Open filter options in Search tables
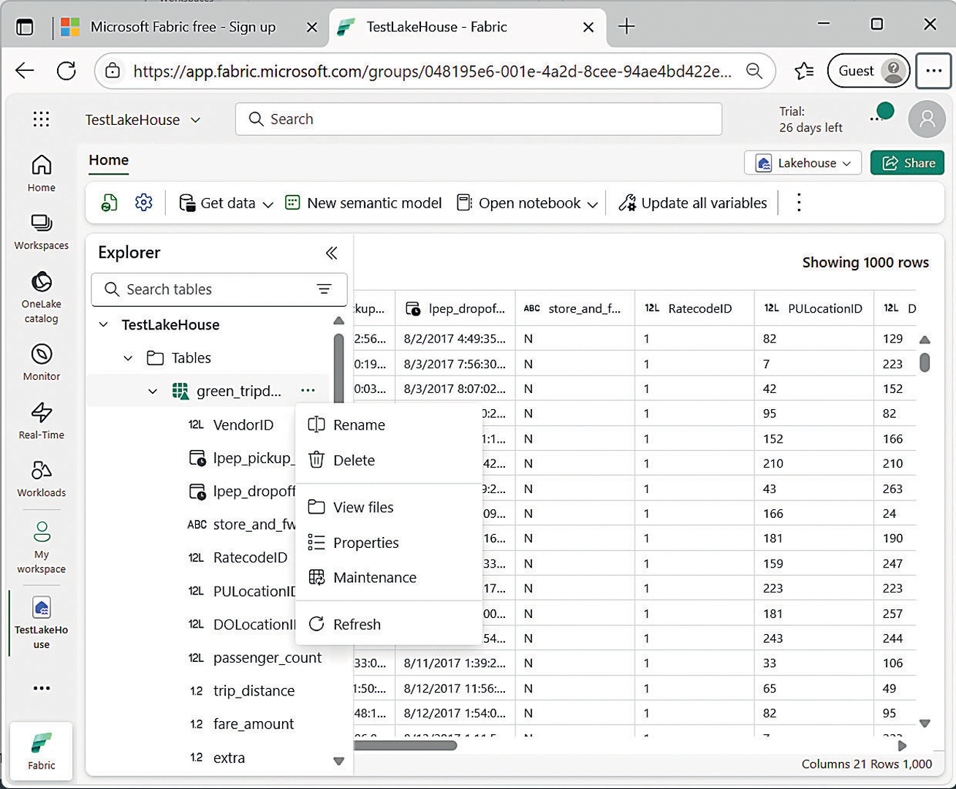 coord(324,289)
